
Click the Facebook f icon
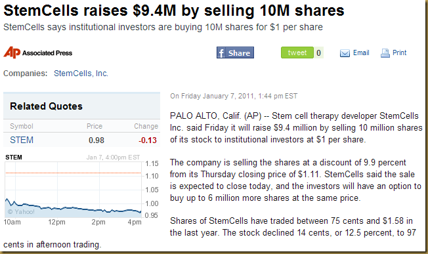(x=221, y=53)
